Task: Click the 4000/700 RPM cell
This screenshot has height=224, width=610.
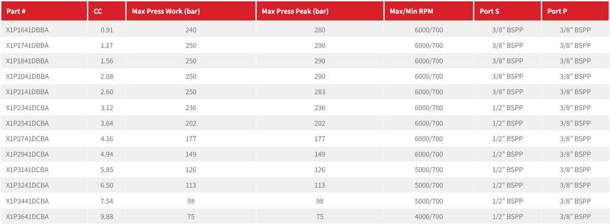Action: [429, 217]
